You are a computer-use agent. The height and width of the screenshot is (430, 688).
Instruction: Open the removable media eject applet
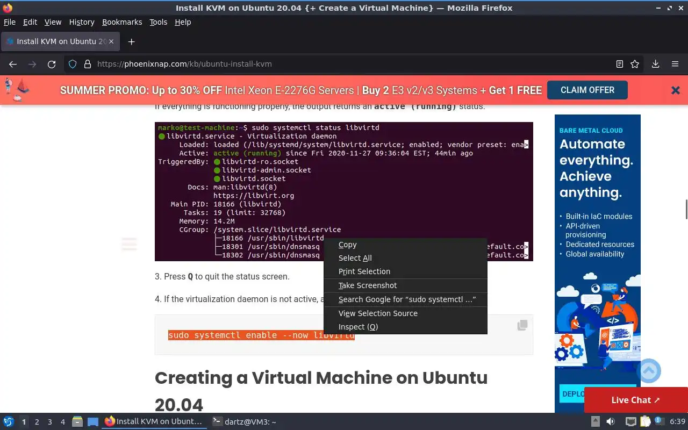click(x=596, y=422)
